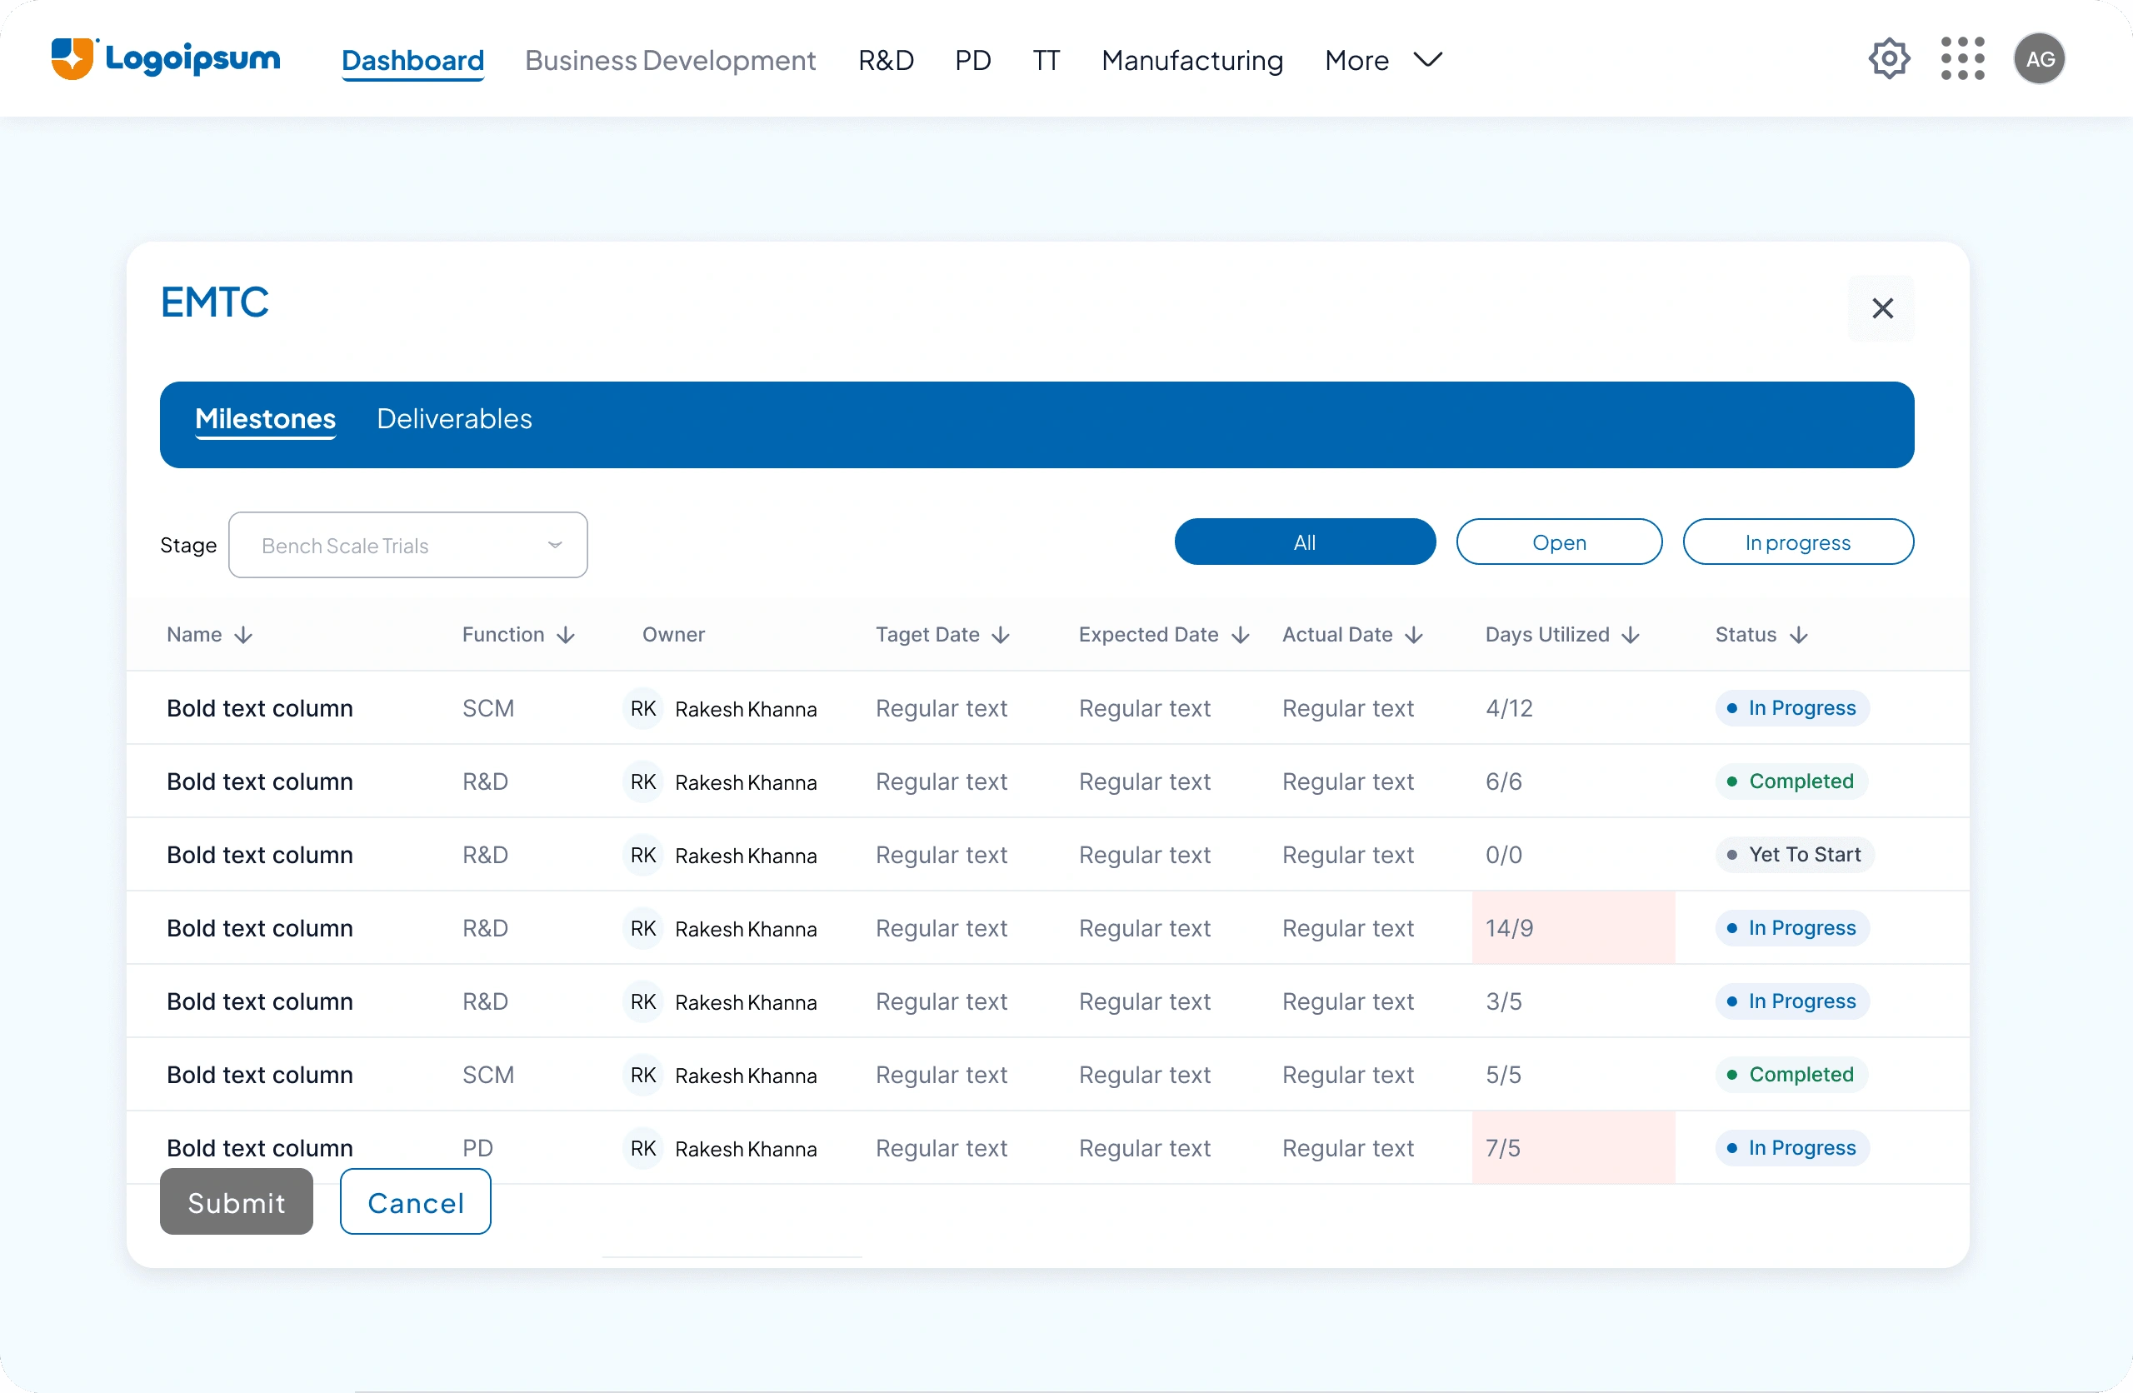Viewport: 2133px width, 1393px height.
Task: Open the settings gear icon
Action: pyautogui.click(x=1888, y=59)
